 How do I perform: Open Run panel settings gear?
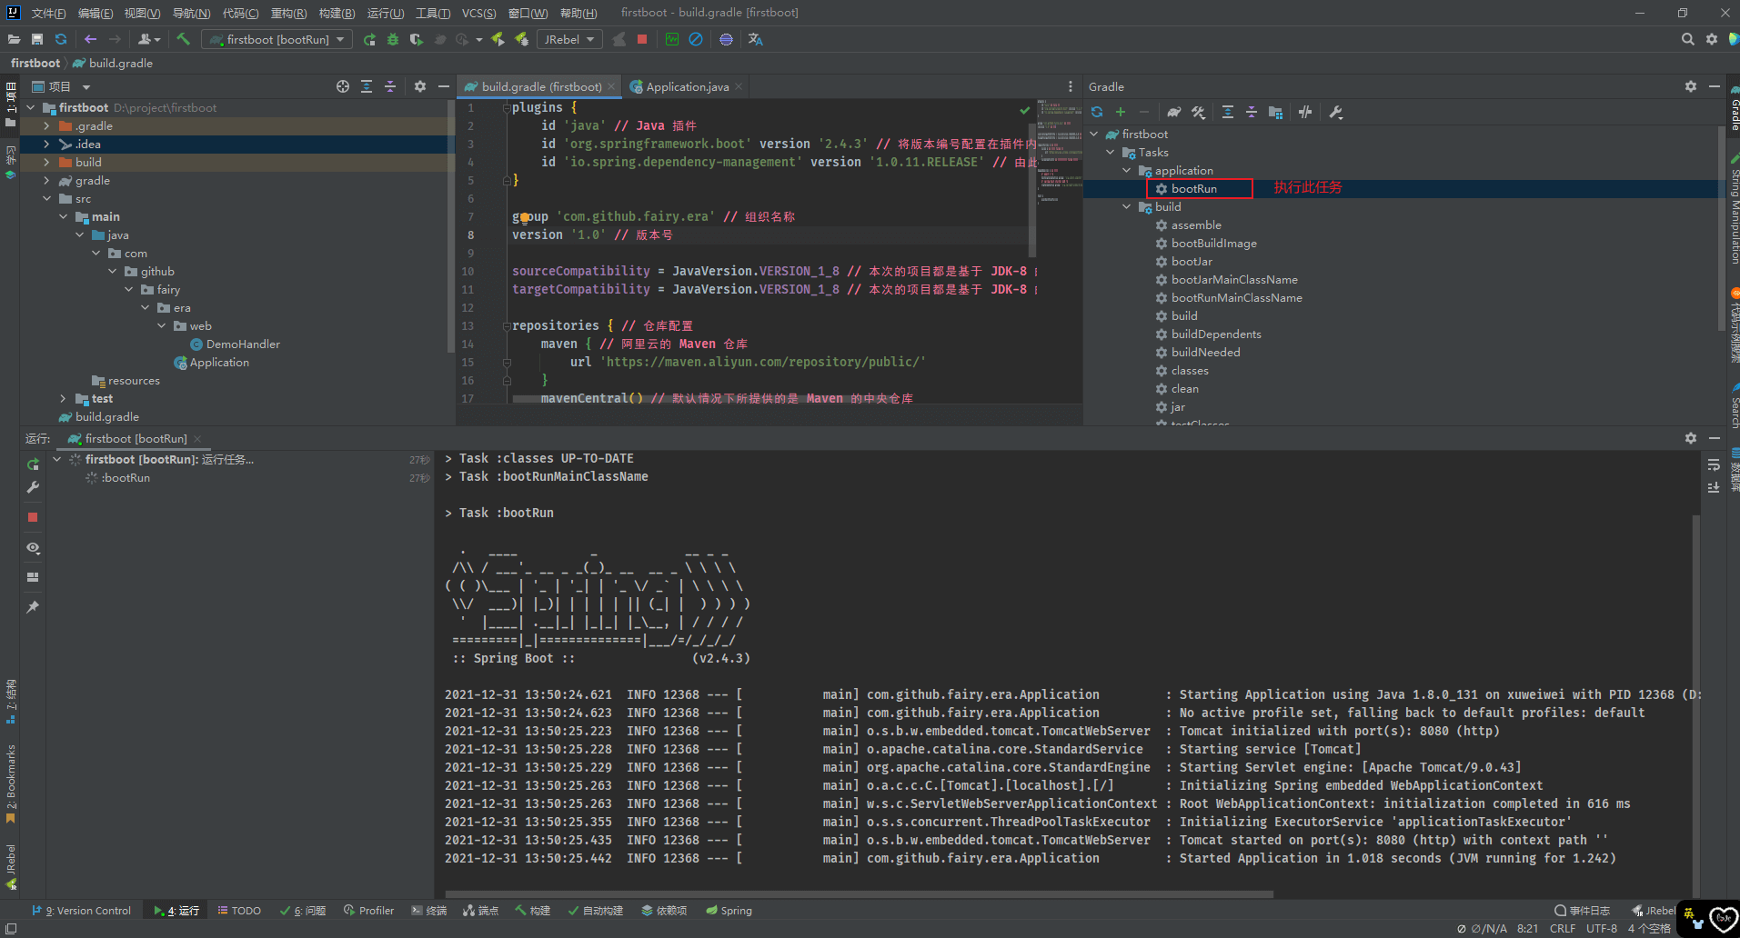click(1691, 438)
